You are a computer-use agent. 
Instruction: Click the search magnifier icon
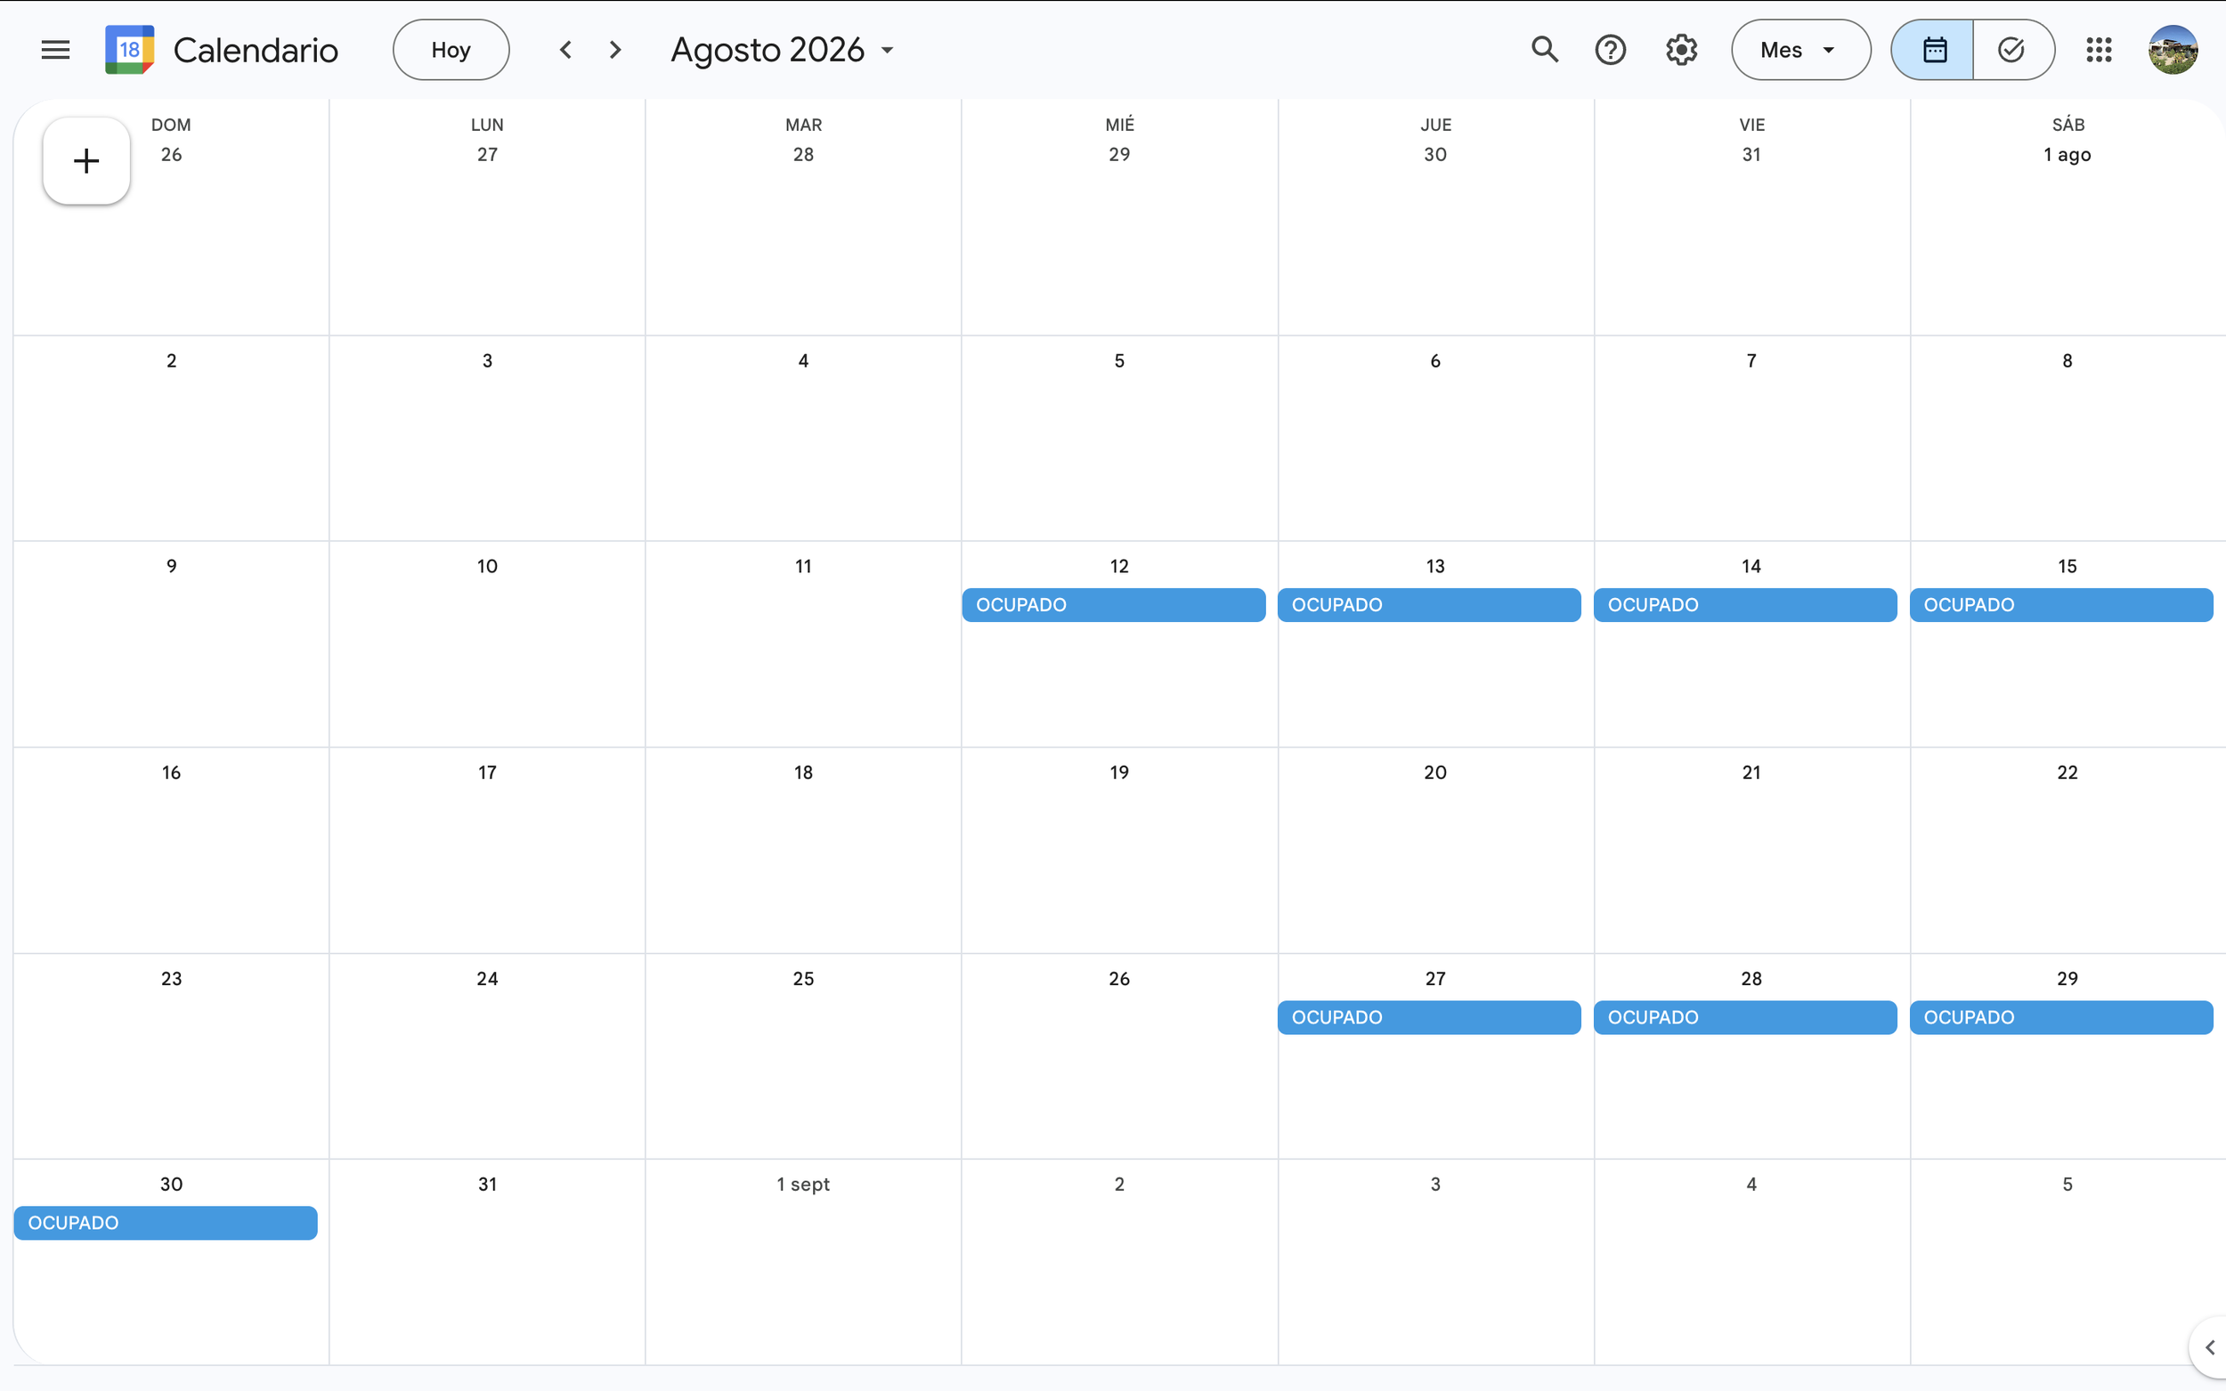click(x=1544, y=50)
